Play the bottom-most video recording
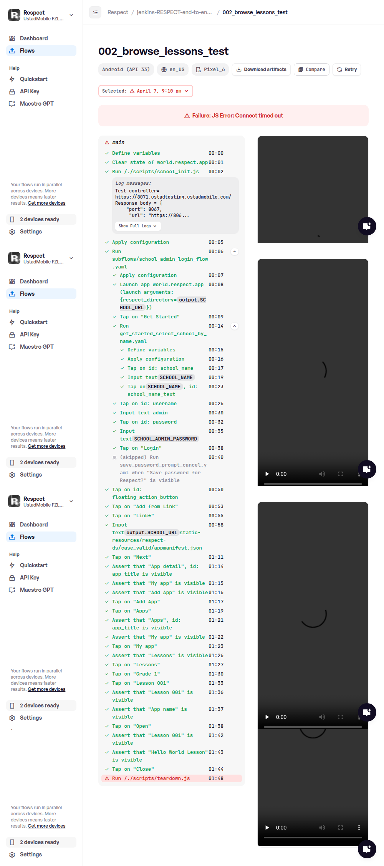Screen dimensions: 384x866 click(x=267, y=828)
